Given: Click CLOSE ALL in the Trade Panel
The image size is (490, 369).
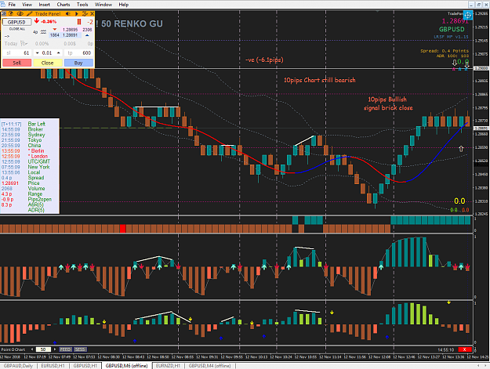Looking at the screenshot, I should pos(17,29).
